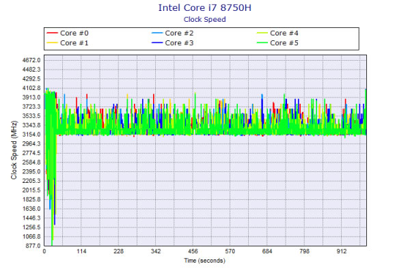Click the 684 x-axis tick label
The image size is (410, 273).
pyautogui.click(x=267, y=251)
